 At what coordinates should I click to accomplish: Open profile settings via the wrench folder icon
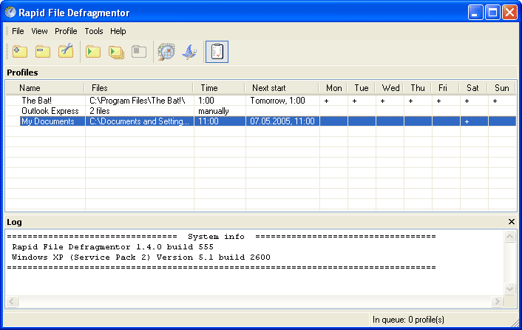pyautogui.click(x=66, y=52)
